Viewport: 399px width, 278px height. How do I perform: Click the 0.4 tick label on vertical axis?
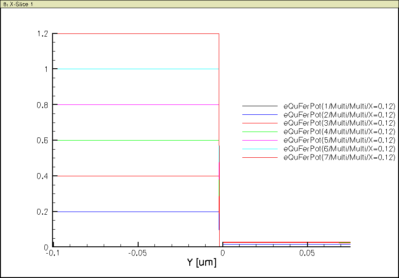43,176
